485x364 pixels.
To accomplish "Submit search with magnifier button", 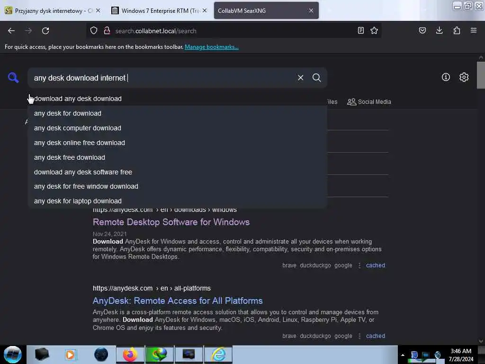I will pos(316,78).
